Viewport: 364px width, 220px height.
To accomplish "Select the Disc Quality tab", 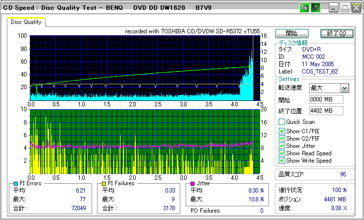I will point(26,22).
